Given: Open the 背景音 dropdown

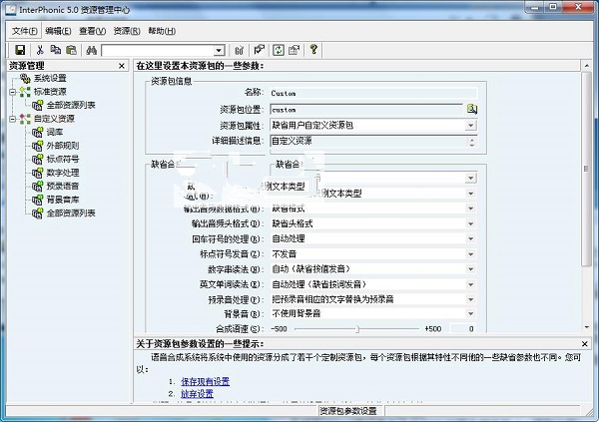Looking at the screenshot, I should tap(470, 314).
